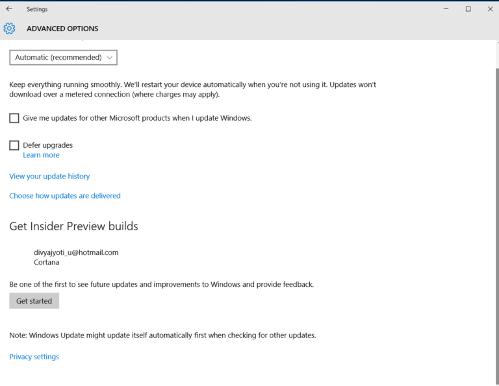
Task: Click the scrollbar up arrow
Action: [x=498, y=43]
